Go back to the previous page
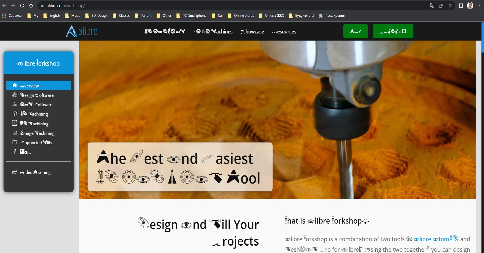484x253 pixels. [4, 6]
